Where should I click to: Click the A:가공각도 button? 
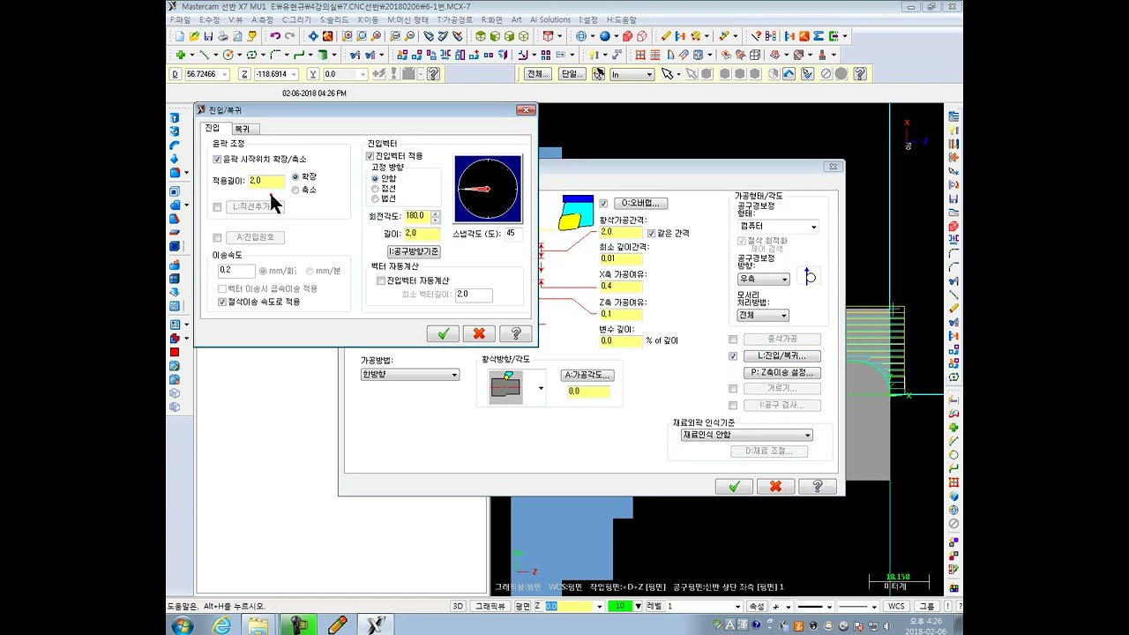point(587,375)
